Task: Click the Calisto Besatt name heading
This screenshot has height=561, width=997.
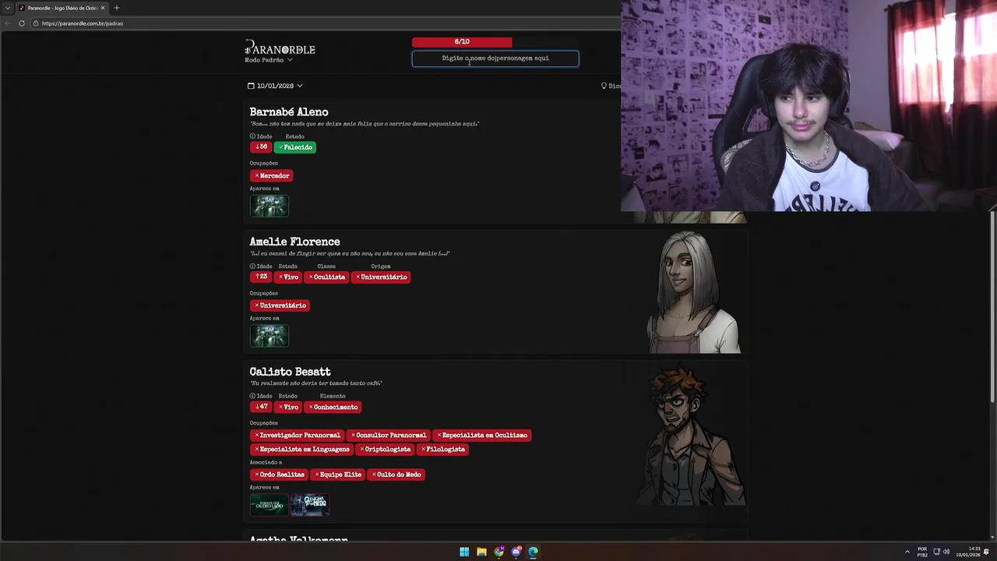Action: coord(290,372)
